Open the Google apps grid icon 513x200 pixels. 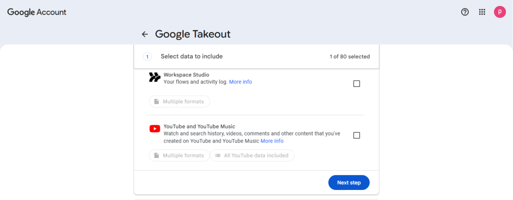click(482, 12)
